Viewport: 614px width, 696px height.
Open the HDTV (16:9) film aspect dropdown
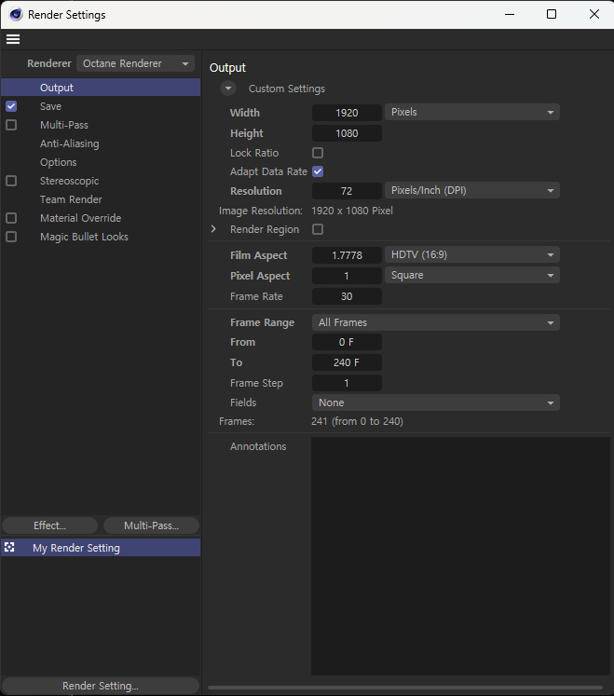(472, 254)
